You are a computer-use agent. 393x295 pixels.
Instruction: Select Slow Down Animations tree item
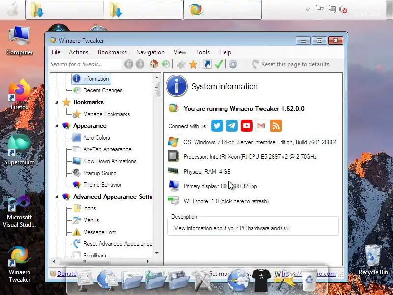(x=110, y=161)
